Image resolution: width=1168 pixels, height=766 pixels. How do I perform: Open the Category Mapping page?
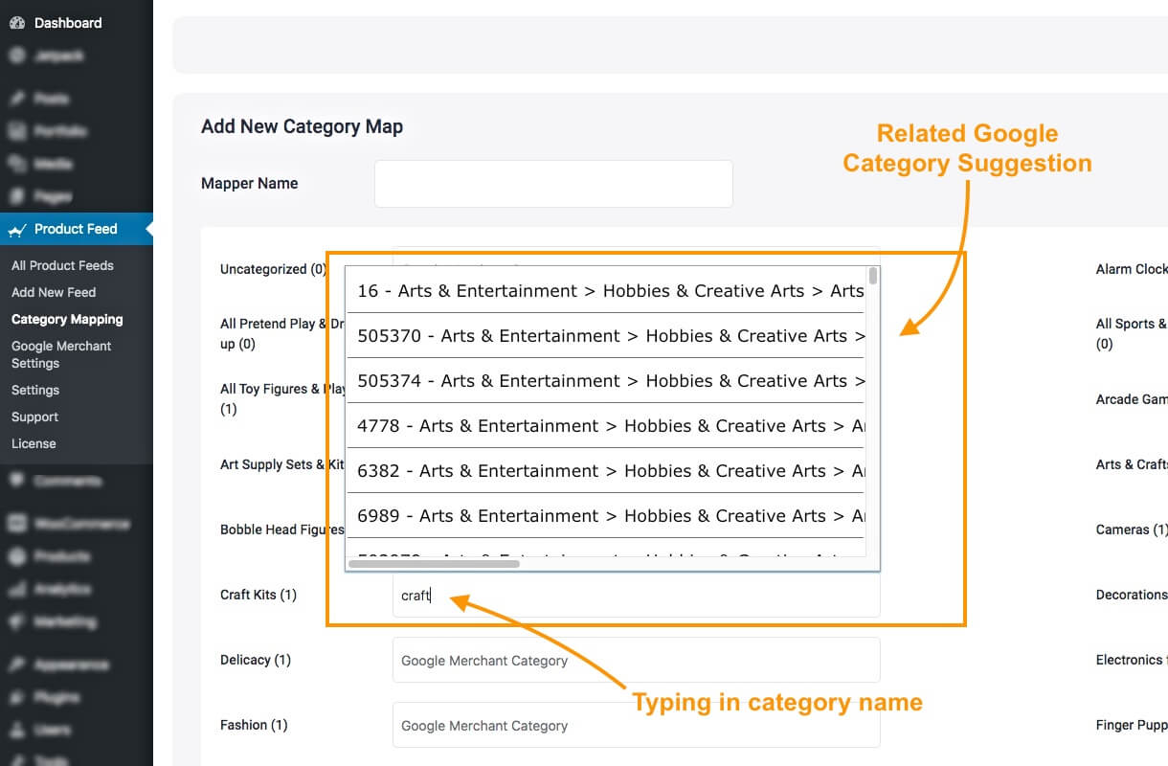pos(67,319)
